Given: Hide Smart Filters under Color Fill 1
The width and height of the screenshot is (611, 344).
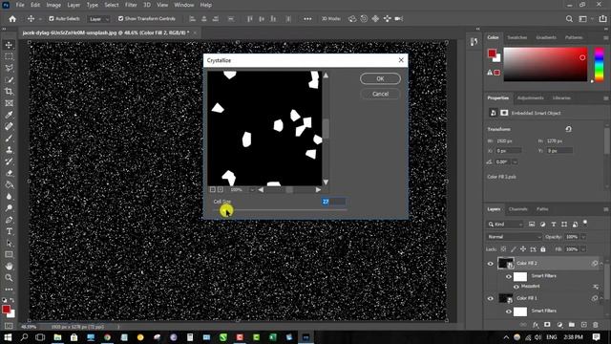Looking at the screenshot, I should pyautogui.click(x=509, y=312).
